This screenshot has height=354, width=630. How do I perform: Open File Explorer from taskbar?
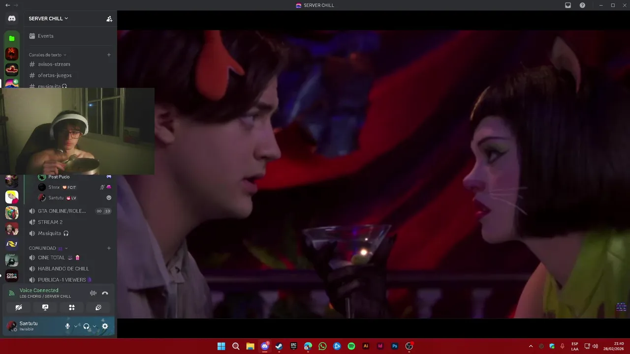tap(250, 346)
